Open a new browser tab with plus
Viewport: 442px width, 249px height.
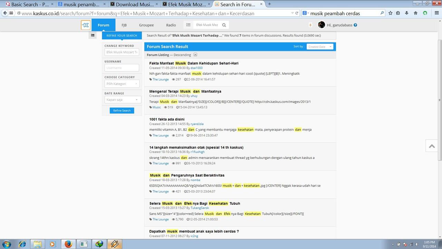click(x=269, y=4)
